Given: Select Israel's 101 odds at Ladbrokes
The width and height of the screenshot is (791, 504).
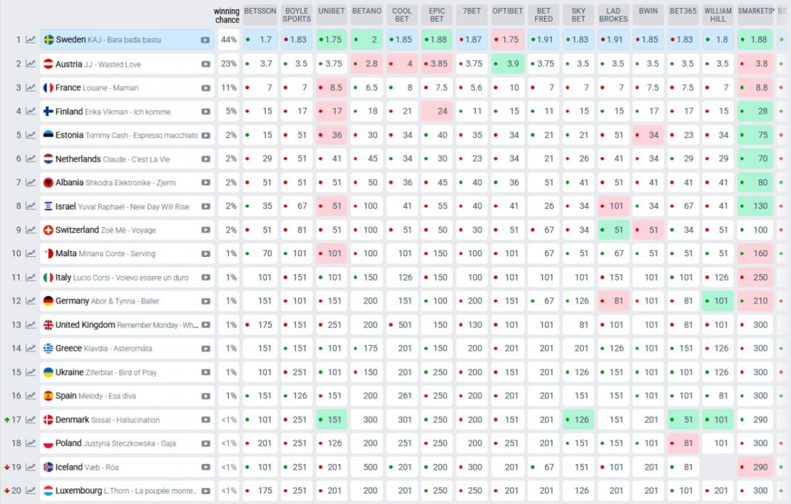Looking at the screenshot, I should coord(613,206).
